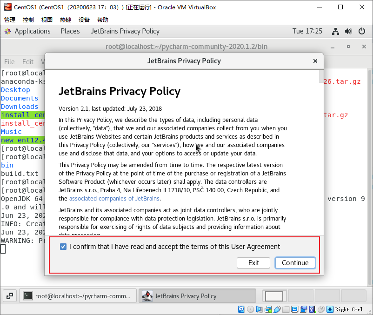Click the privacy policy vertical scrollbar
The image size is (373, 315).
pyautogui.click(x=320, y=154)
